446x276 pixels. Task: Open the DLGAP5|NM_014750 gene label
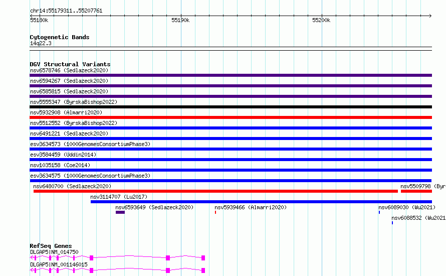coord(54,252)
